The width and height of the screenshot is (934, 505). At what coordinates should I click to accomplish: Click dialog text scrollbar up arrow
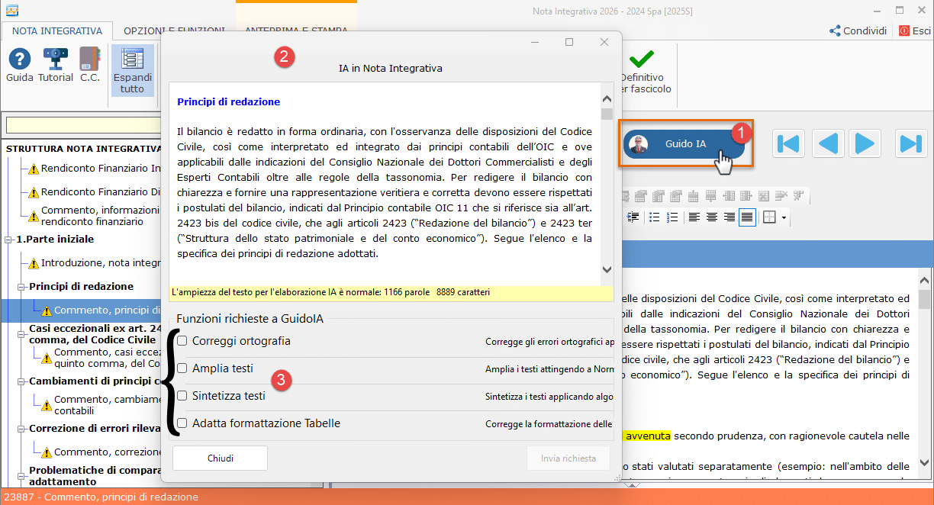click(x=607, y=99)
